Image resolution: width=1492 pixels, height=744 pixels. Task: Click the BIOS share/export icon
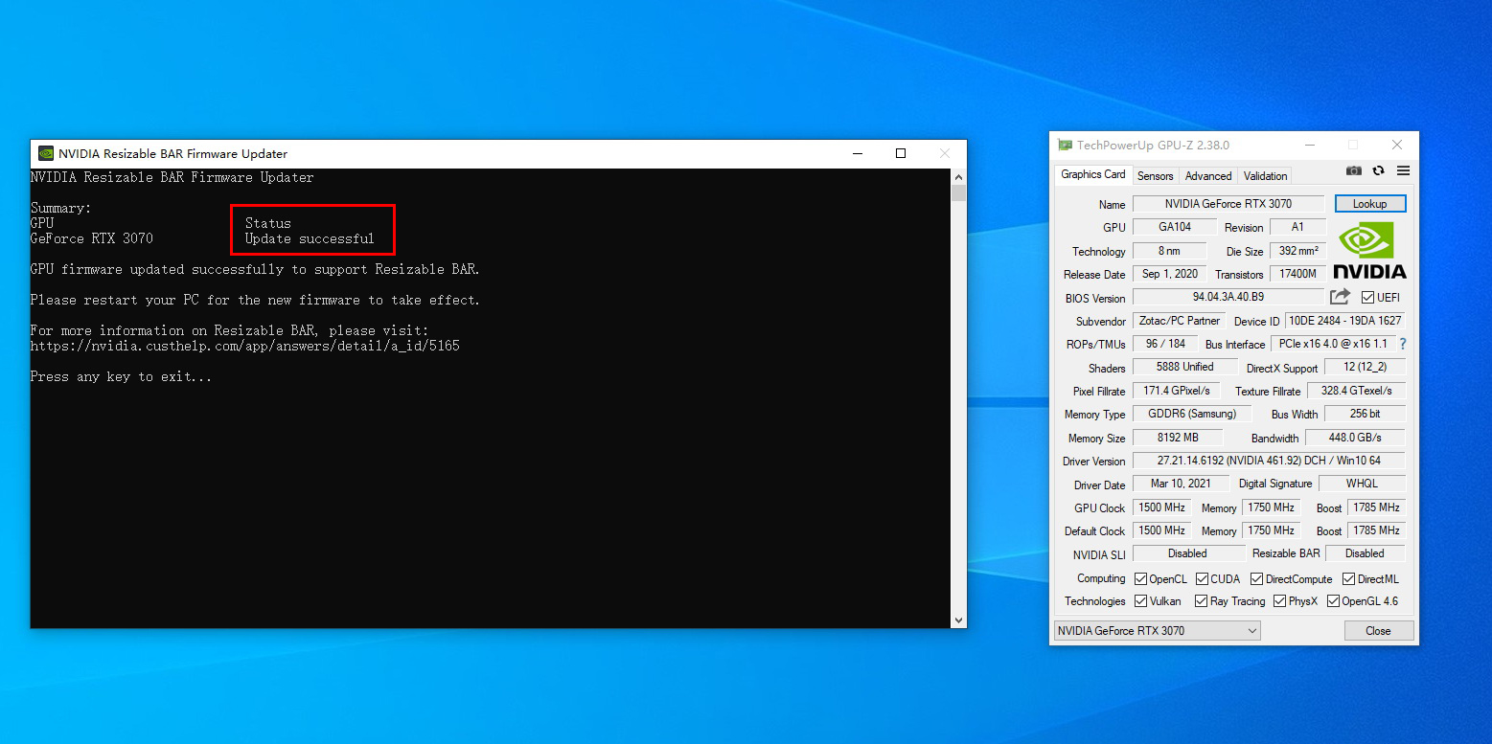pyautogui.click(x=1340, y=297)
